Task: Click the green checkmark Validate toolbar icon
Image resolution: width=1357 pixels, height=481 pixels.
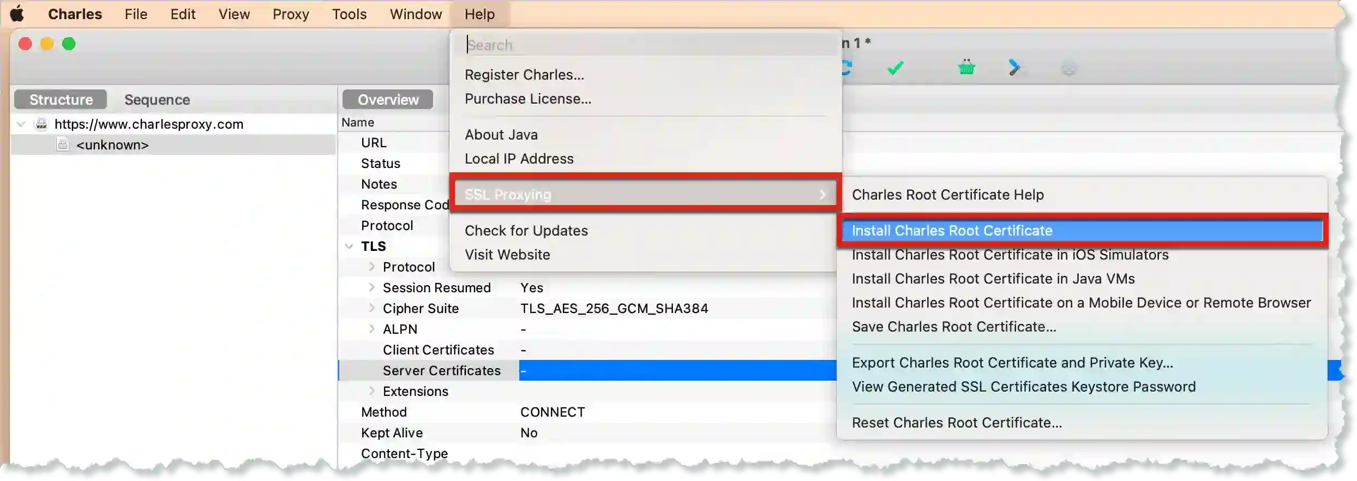Action: [895, 68]
